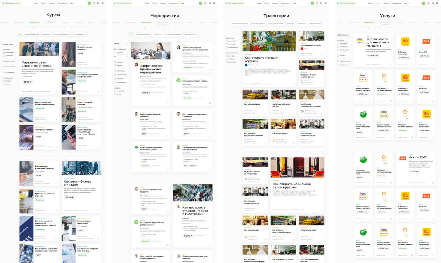Open the 'Журнал' menu item on the Курсы page
441x263 pixels.
click(x=52, y=3)
